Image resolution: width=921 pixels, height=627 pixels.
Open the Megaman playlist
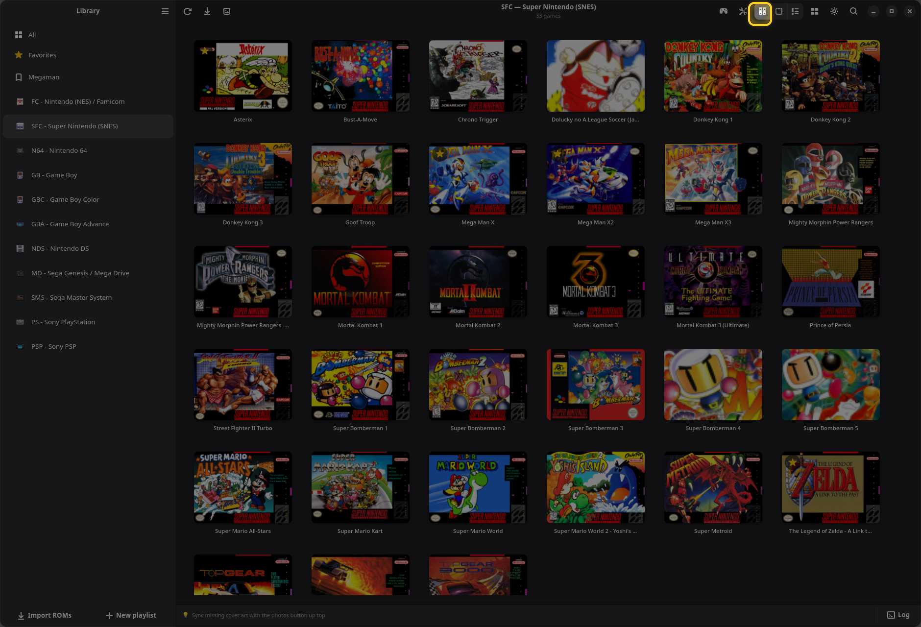88,77
